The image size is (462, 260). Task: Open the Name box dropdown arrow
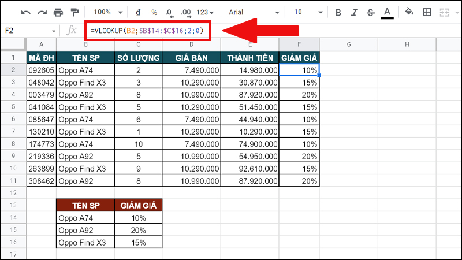(54, 31)
